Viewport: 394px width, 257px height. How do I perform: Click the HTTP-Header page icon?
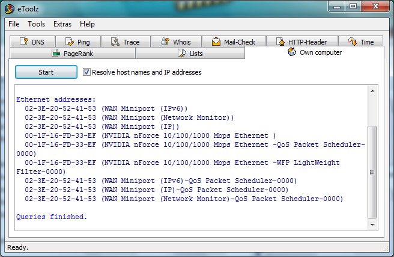[280, 42]
